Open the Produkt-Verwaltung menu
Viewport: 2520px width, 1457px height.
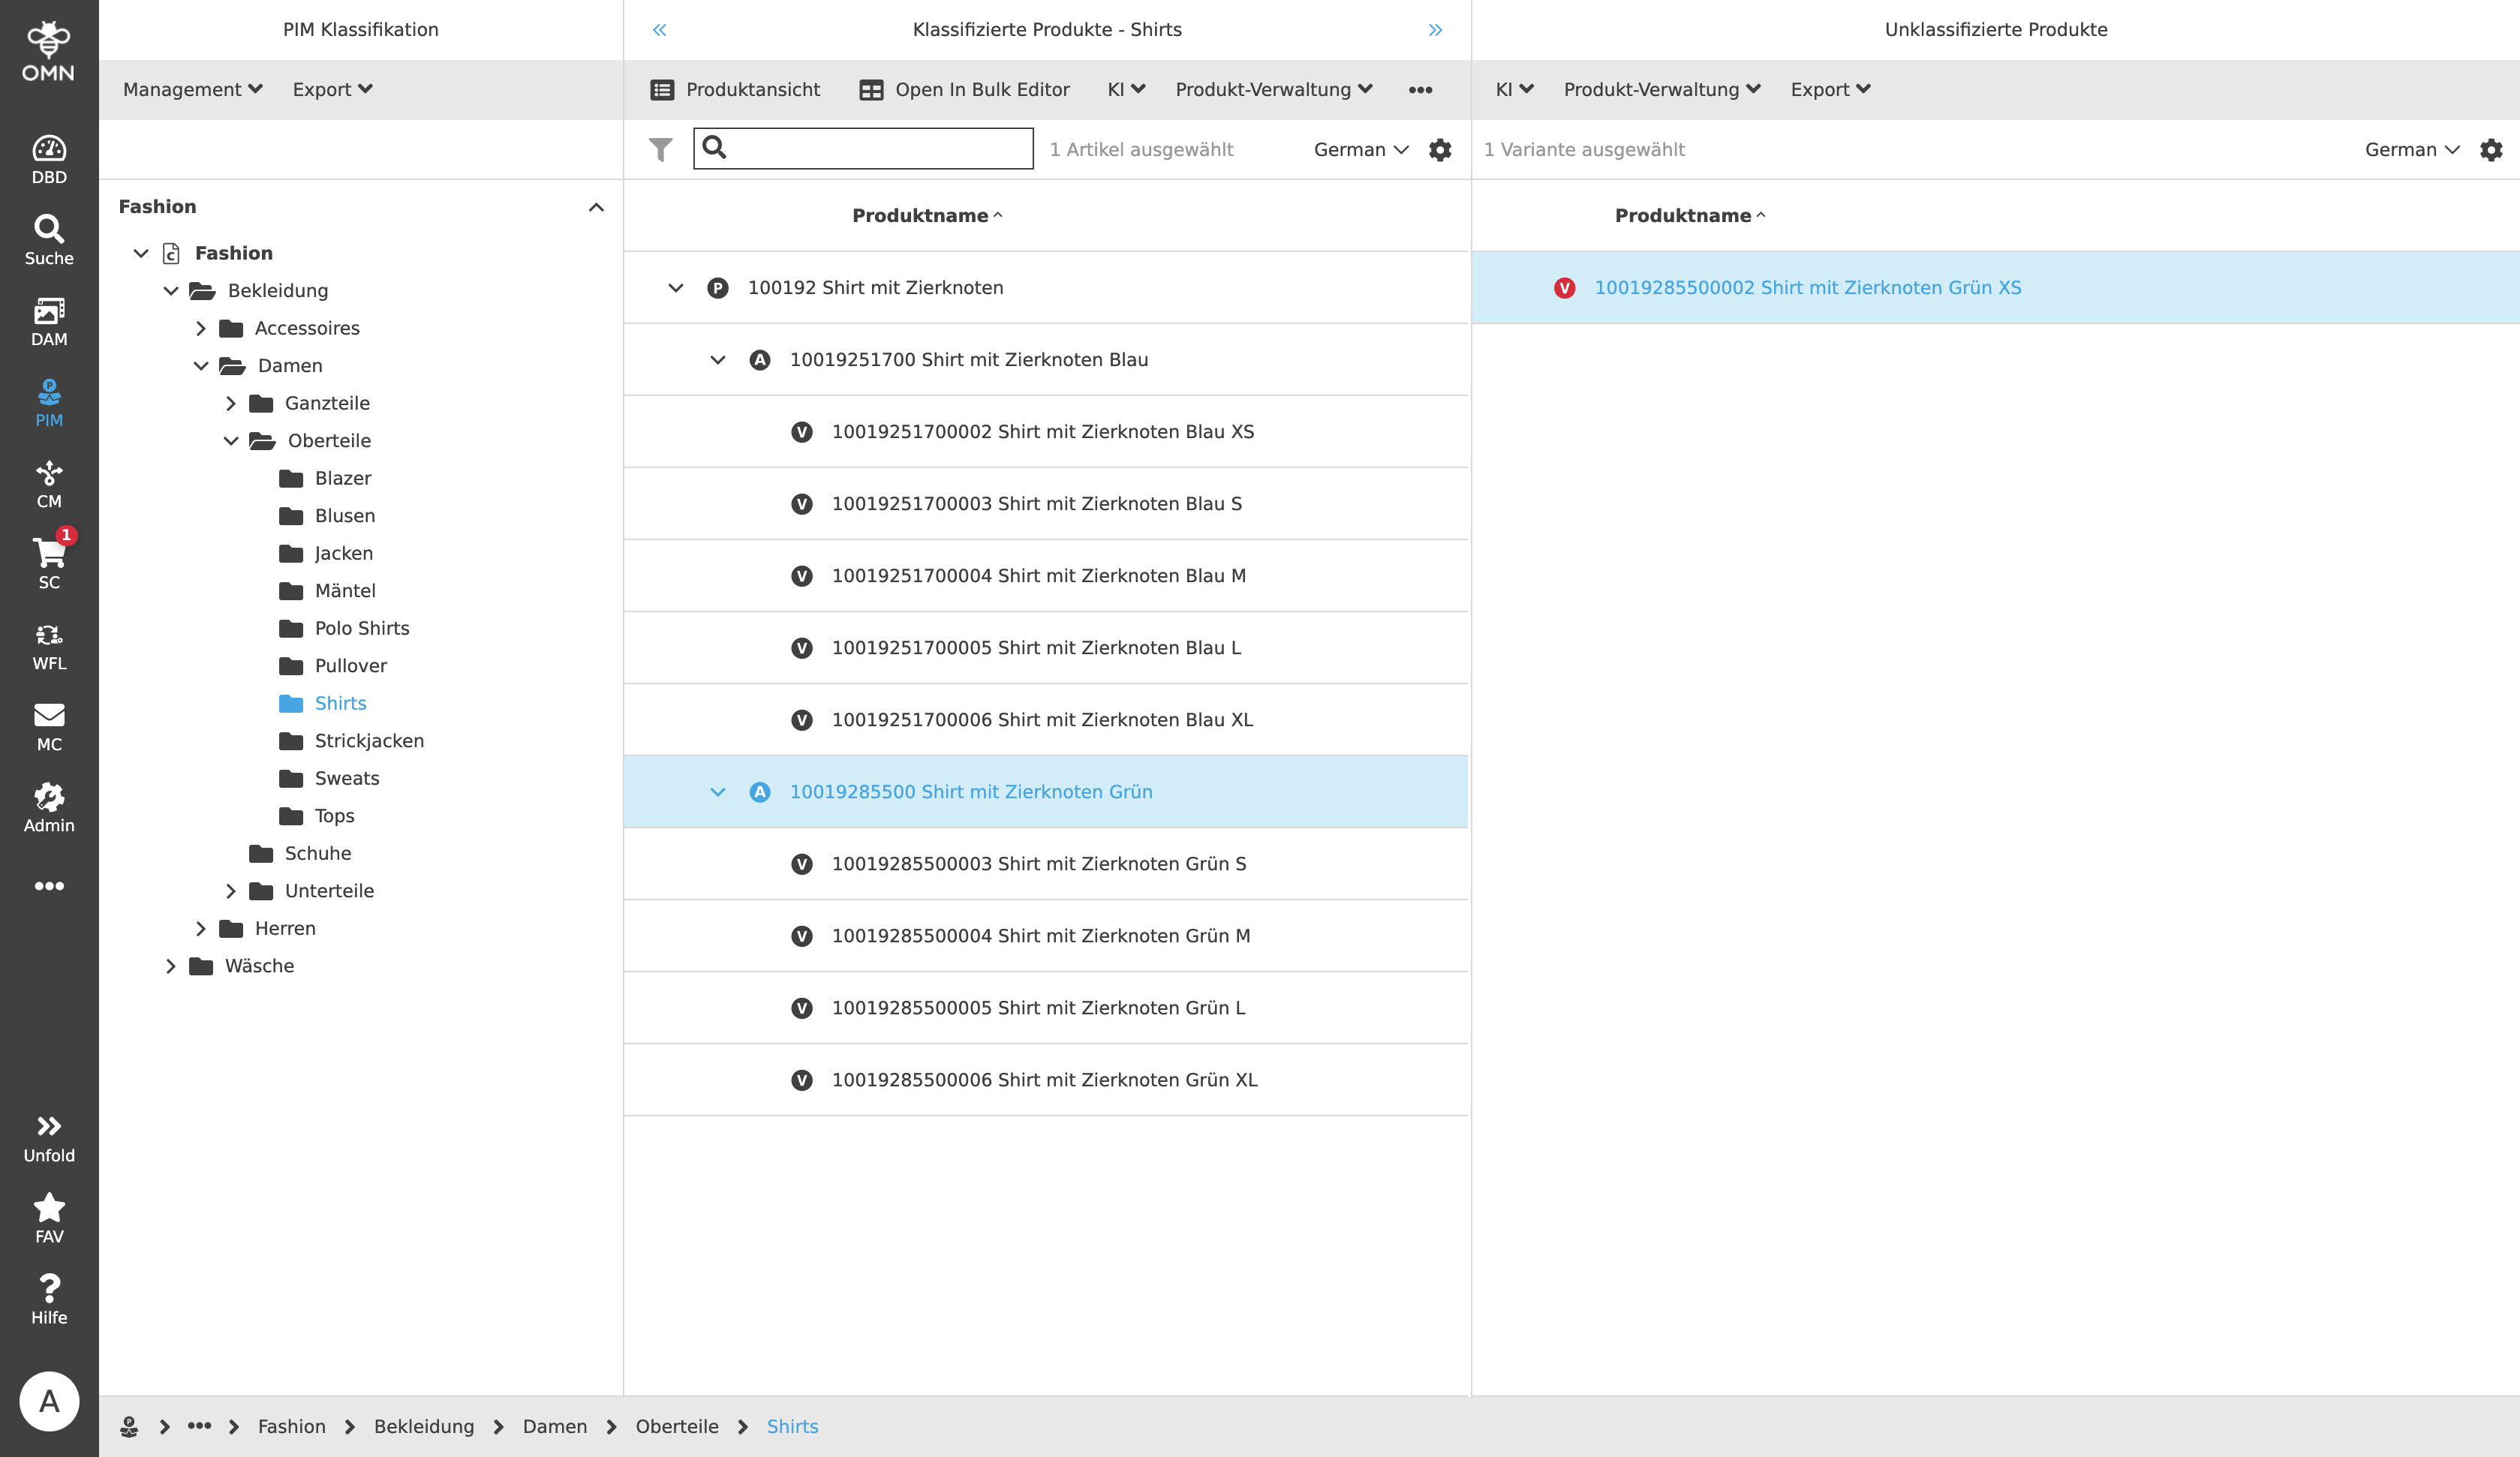[x=1271, y=89]
